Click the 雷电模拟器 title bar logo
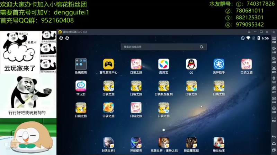Screen dimensions: 277x155 [x=60, y=32]
